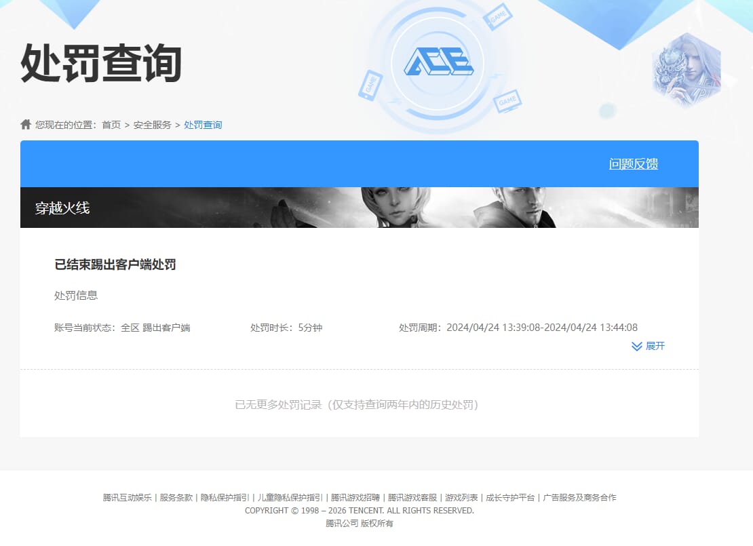The height and width of the screenshot is (546, 753).
Task: Click the home icon in the breadcrumb
Action: pos(26,124)
